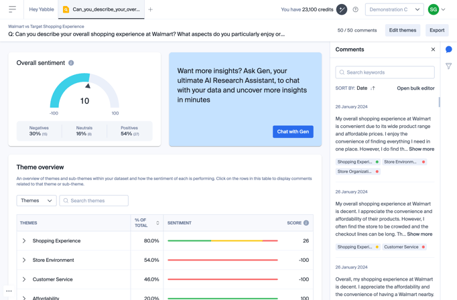457x300 pixels.
Task: Open the help question mark icon
Action: pyautogui.click(x=355, y=9)
